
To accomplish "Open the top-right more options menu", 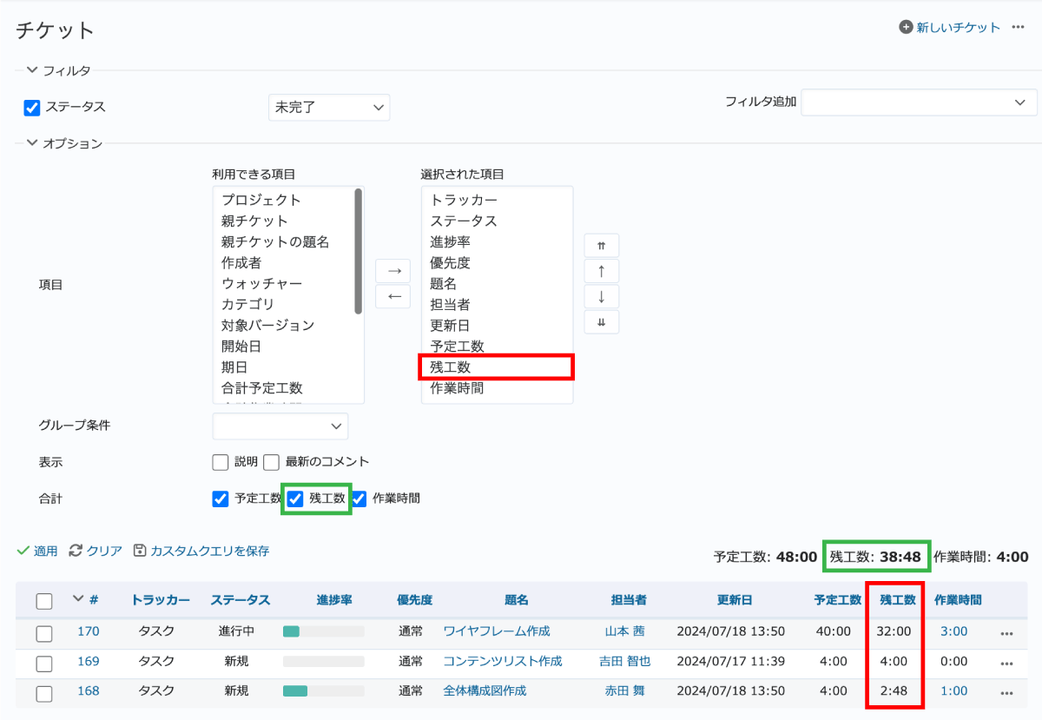I will 1016,28.
